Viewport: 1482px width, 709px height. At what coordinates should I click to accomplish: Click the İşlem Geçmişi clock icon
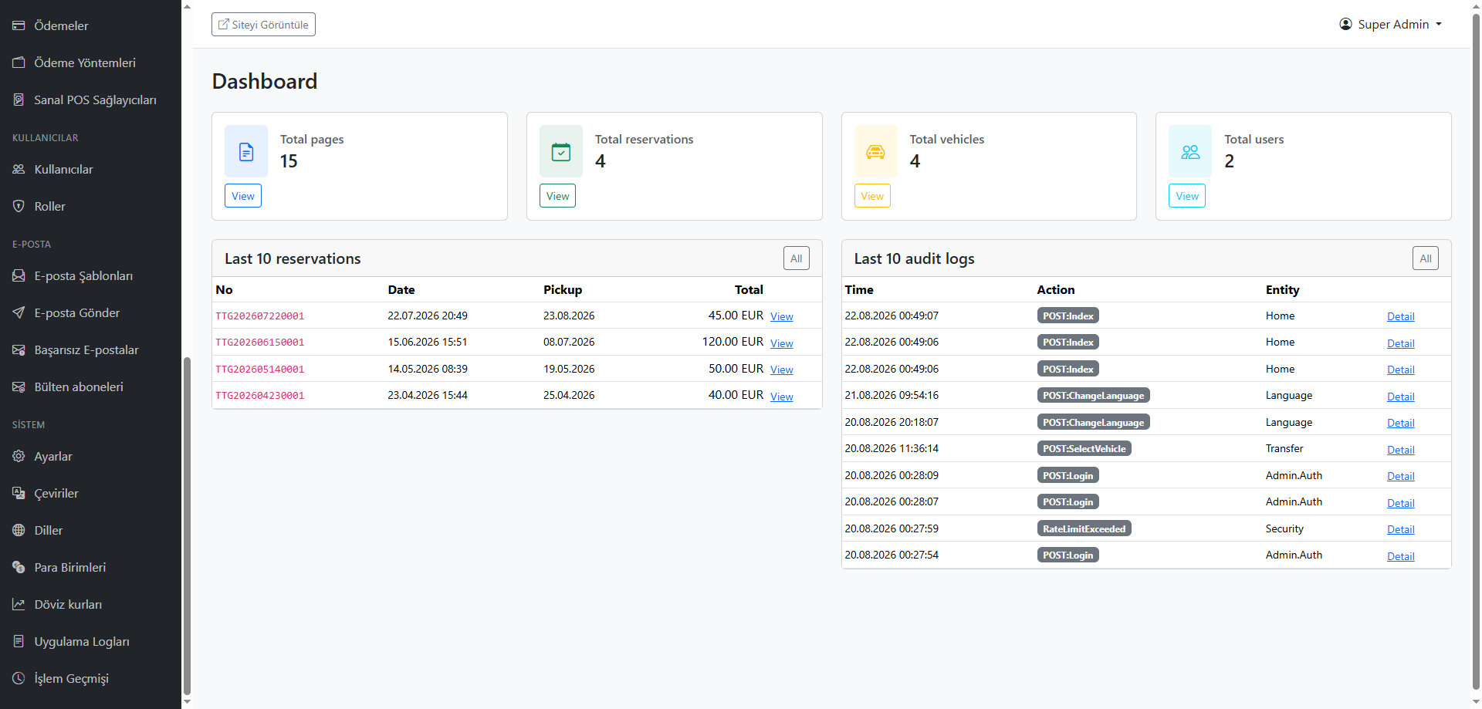click(x=19, y=678)
